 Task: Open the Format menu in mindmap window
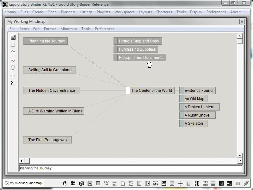coord(50,29)
